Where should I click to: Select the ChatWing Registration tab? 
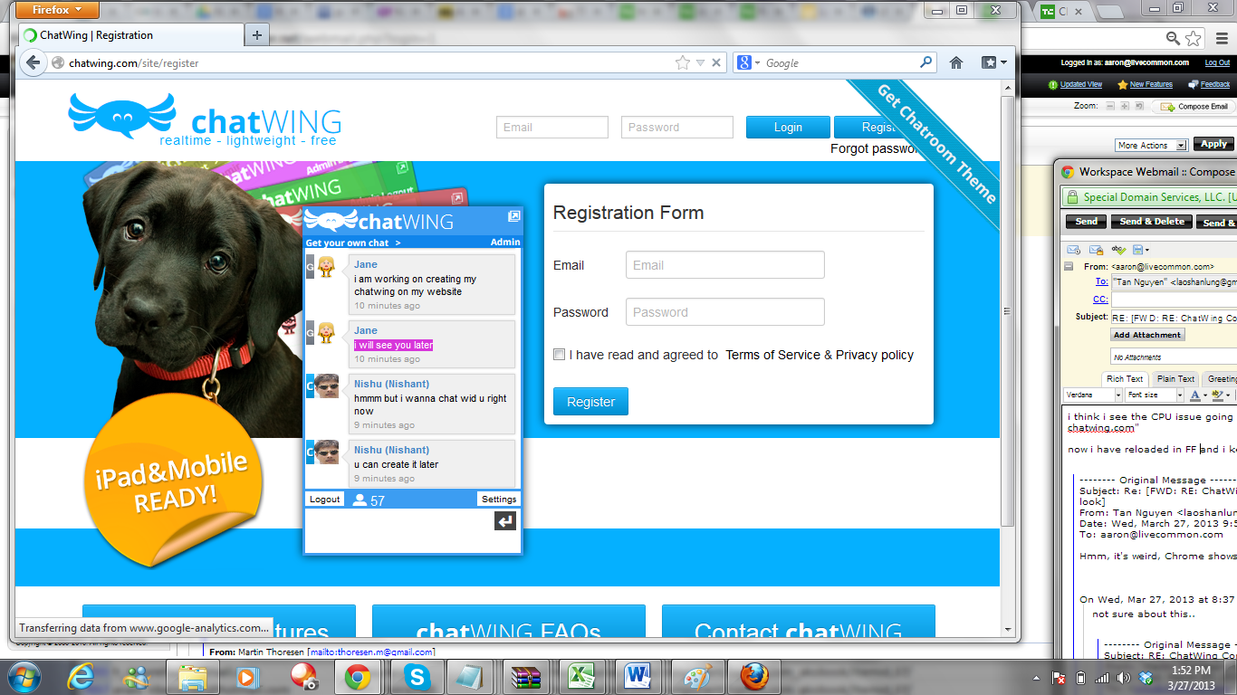pos(132,35)
